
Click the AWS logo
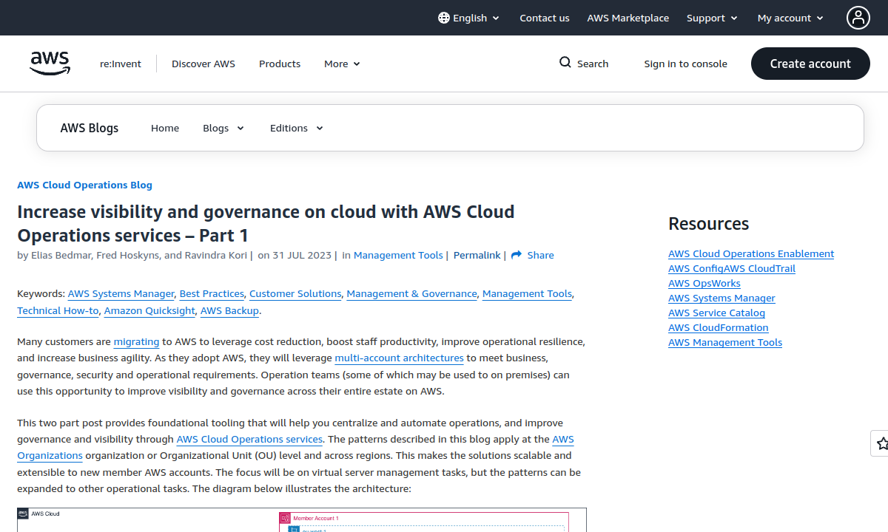50,64
